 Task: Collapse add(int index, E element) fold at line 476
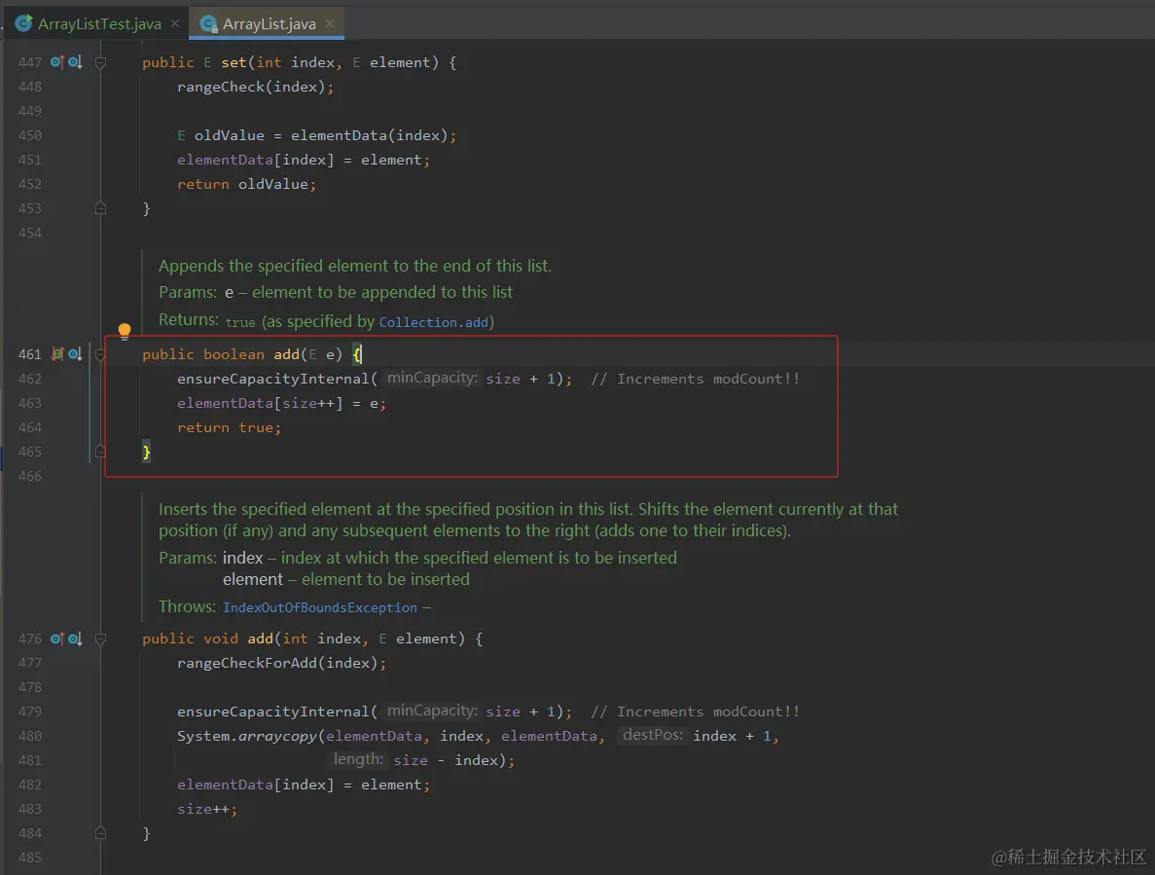point(101,638)
